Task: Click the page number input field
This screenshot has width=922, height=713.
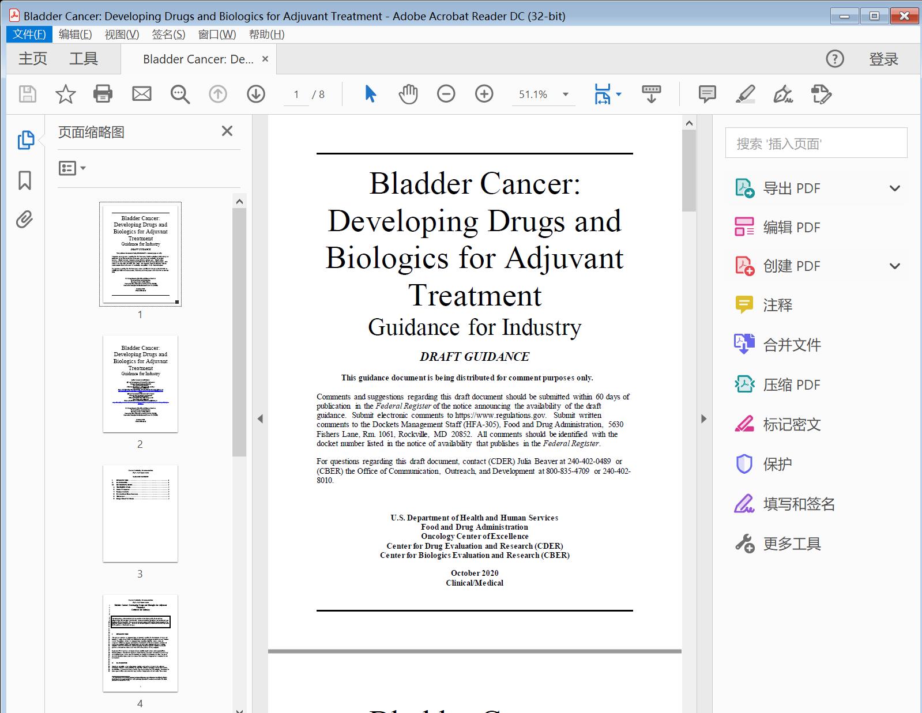Action: coord(296,95)
